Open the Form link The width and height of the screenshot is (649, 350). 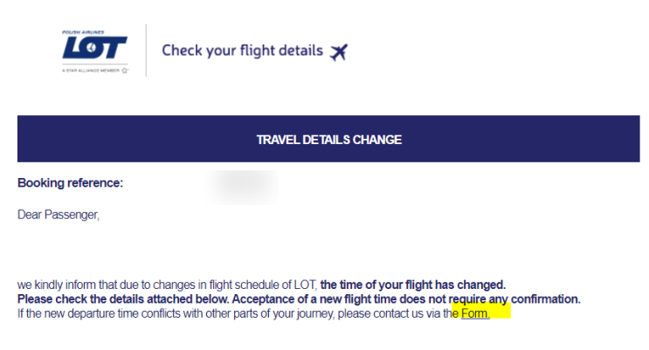tap(475, 313)
